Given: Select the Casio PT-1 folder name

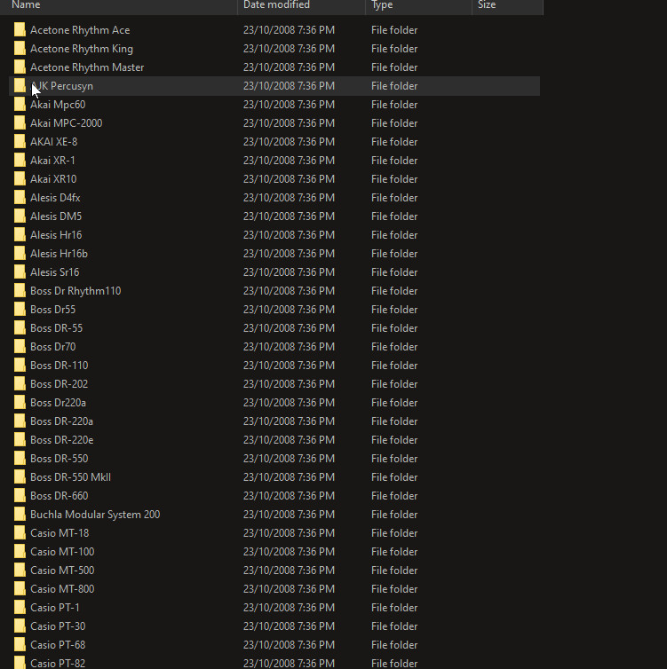Looking at the screenshot, I should (x=55, y=608).
